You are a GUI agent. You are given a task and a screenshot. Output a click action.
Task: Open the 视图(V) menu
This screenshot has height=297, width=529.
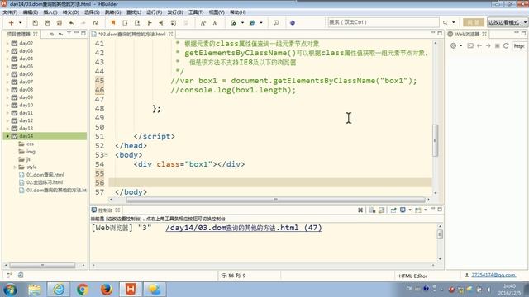(217, 12)
